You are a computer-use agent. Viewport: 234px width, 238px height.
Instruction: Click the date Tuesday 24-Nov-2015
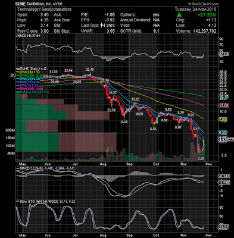195,10
